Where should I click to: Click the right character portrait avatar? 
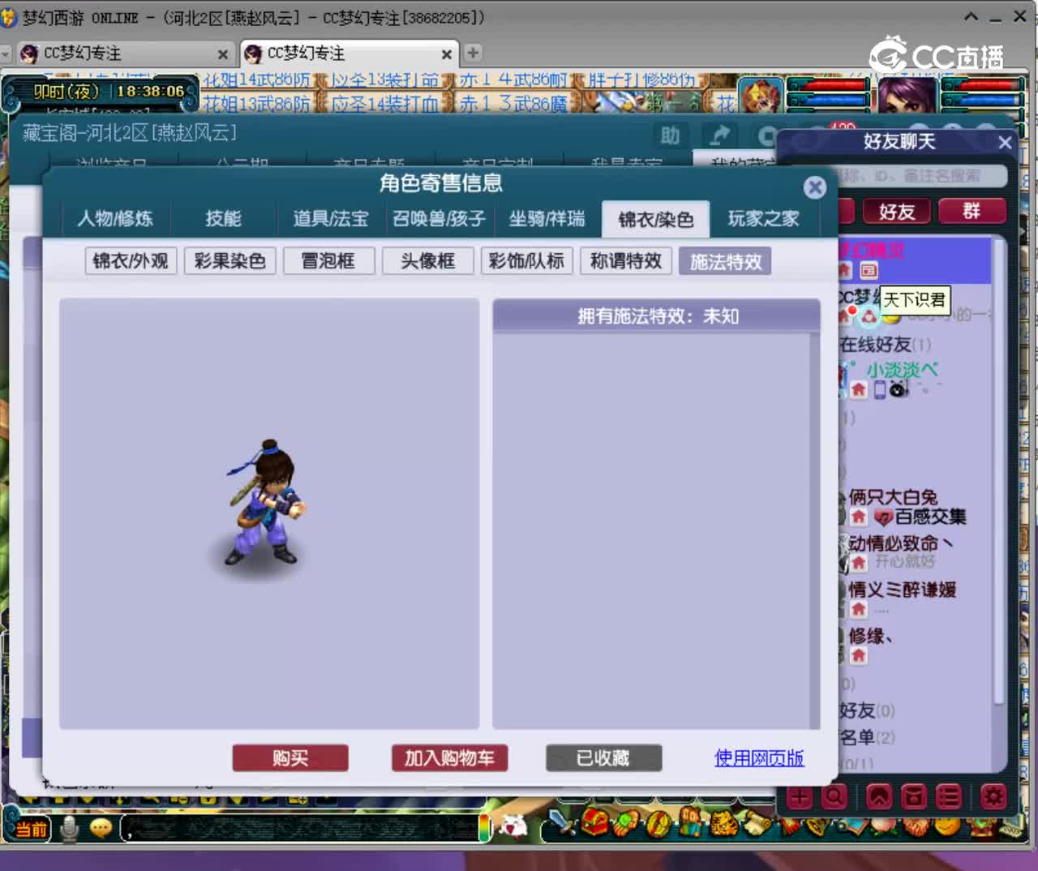(907, 97)
